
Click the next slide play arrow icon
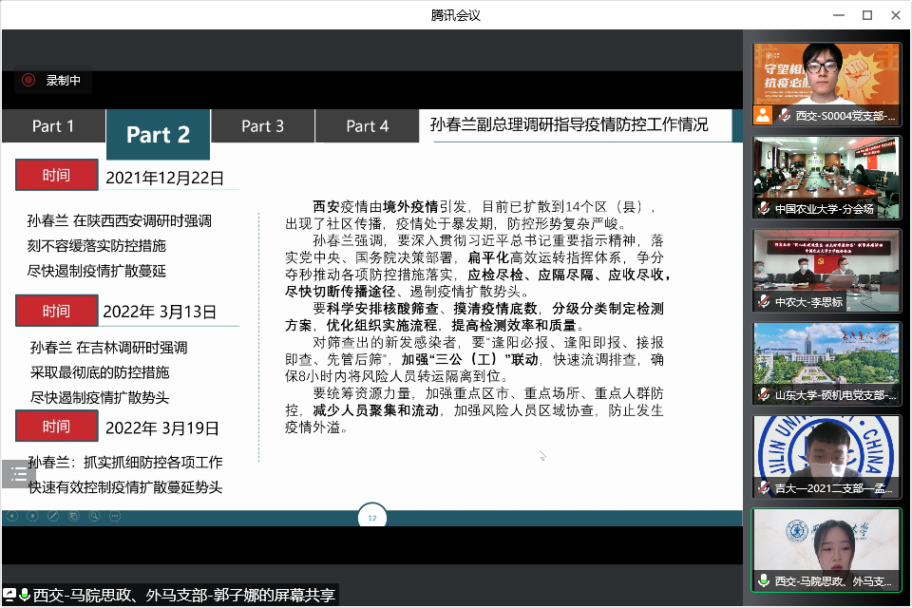32,517
